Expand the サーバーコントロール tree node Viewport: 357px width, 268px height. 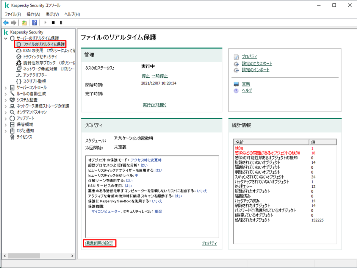(6, 88)
